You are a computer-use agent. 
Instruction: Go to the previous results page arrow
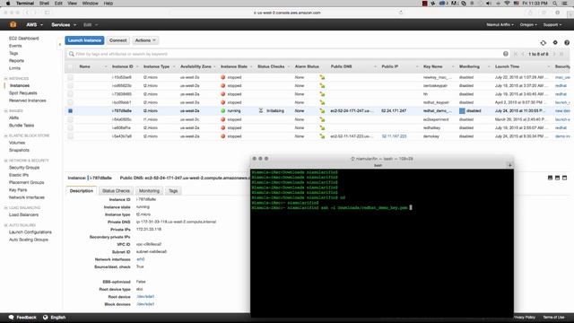[x=523, y=54]
